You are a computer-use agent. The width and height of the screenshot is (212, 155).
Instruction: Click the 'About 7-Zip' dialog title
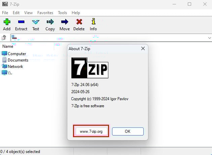(79, 49)
